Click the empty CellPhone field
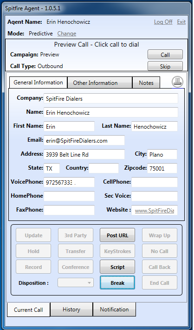 155,182
